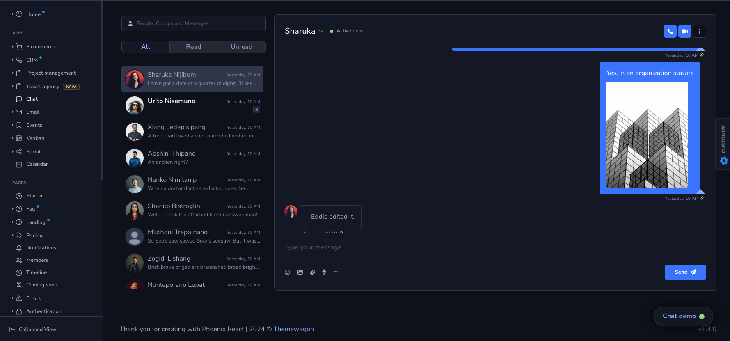Attach a file with the paperclip icon

[312, 272]
